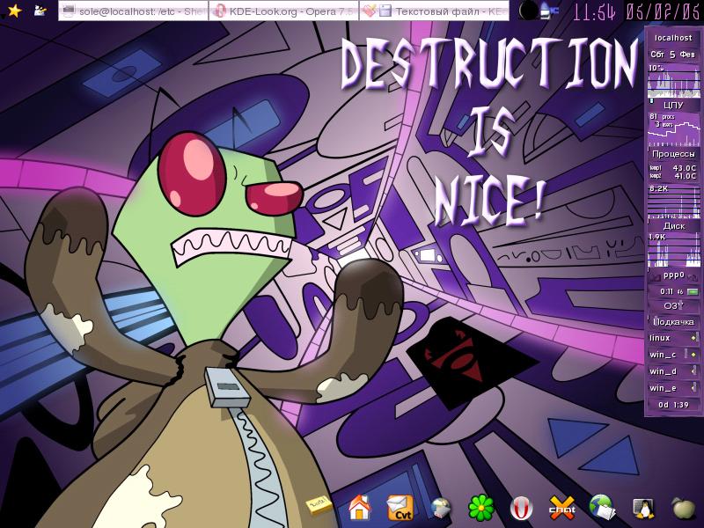Launch the green apple dock icon
The height and width of the screenshot is (528, 704).
684,509
